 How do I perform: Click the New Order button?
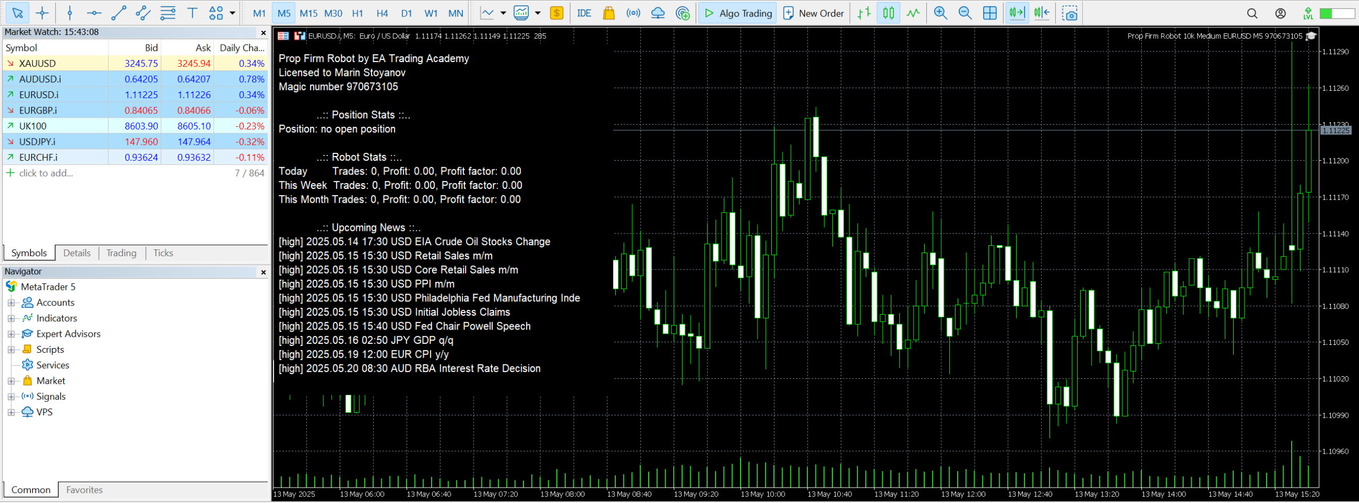(813, 13)
